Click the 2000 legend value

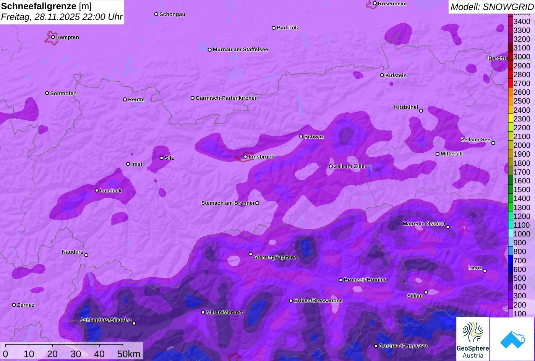(x=522, y=145)
